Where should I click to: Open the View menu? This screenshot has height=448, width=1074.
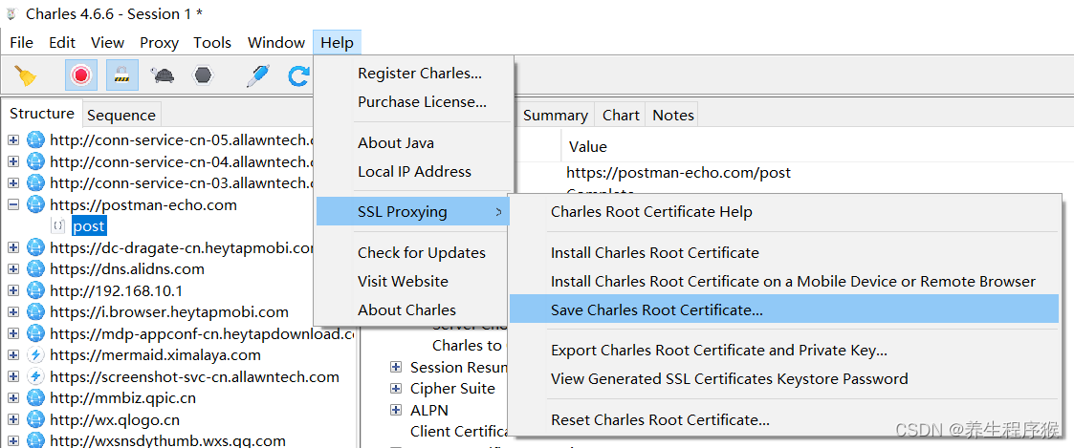click(107, 42)
